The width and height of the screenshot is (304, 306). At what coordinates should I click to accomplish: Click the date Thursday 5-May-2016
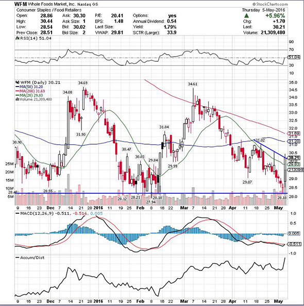click(x=264, y=10)
